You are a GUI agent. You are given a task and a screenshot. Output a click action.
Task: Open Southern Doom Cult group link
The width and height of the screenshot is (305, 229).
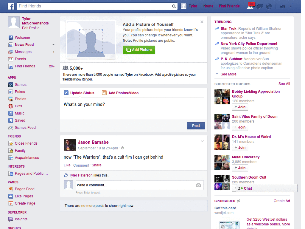pos(249,177)
